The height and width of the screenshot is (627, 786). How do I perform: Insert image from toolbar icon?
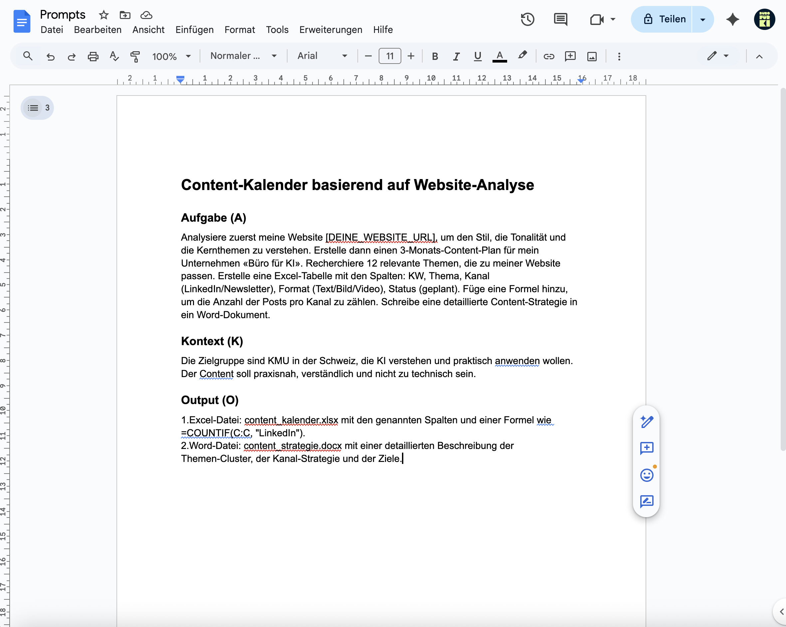(x=592, y=56)
